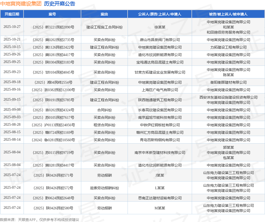265x222 pixels.
Task: Click date cell 2025-10-15
Action: click(12, 47)
